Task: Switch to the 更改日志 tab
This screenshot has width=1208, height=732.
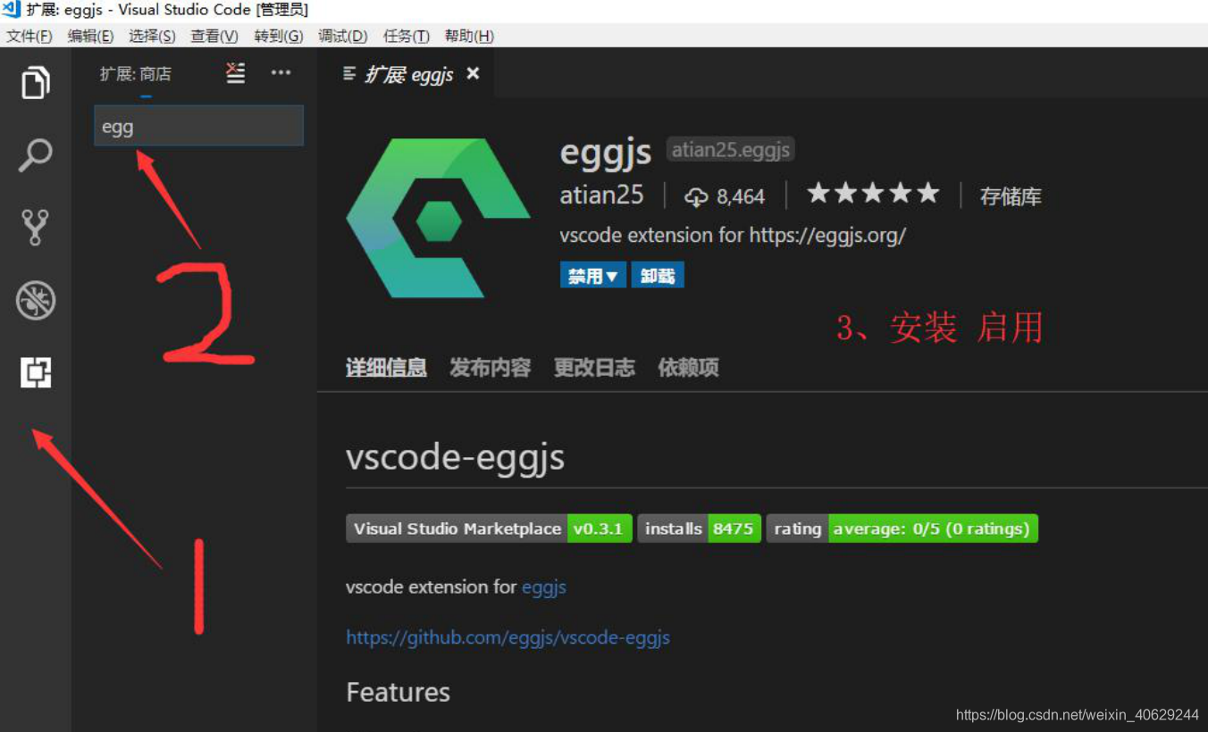Action: [593, 367]
